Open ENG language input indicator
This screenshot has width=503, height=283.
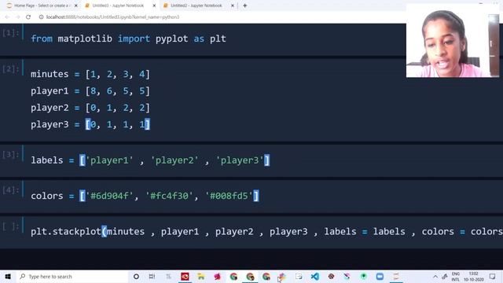pos(456,277)
